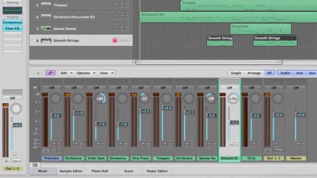This screenshot has height=178, width=317.
Task: Click the plus button left of the Prelisten strip
Action: tap(35, 88)
